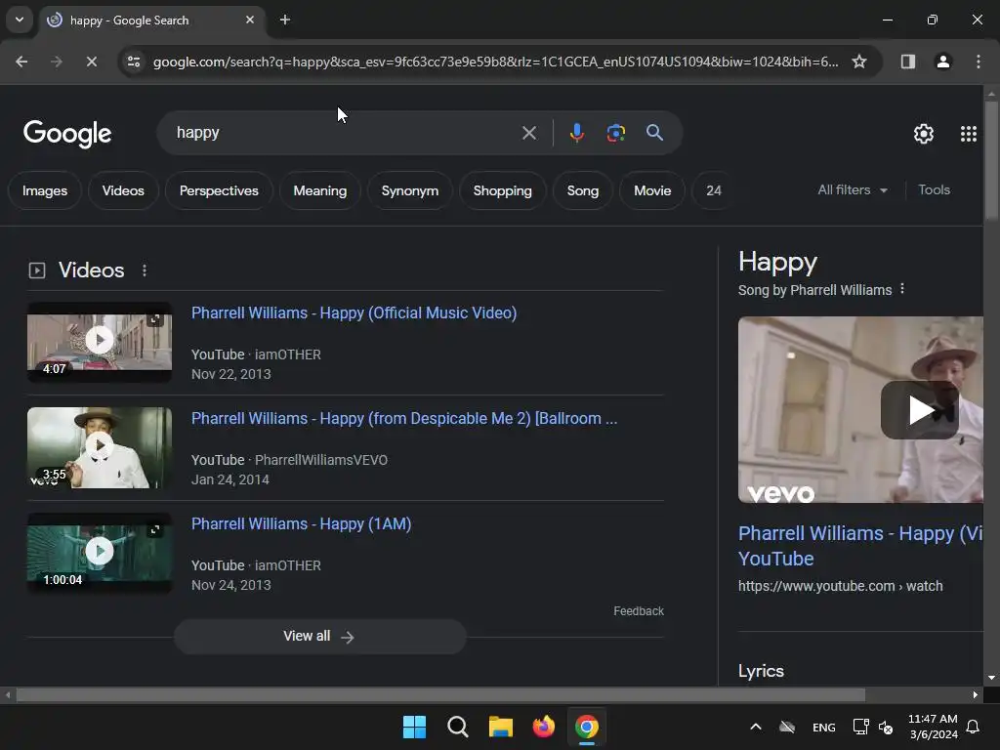This screenshot has width=1000, height=750.
Task: Select the Perspectives filter chip
Action: [219, 190]
